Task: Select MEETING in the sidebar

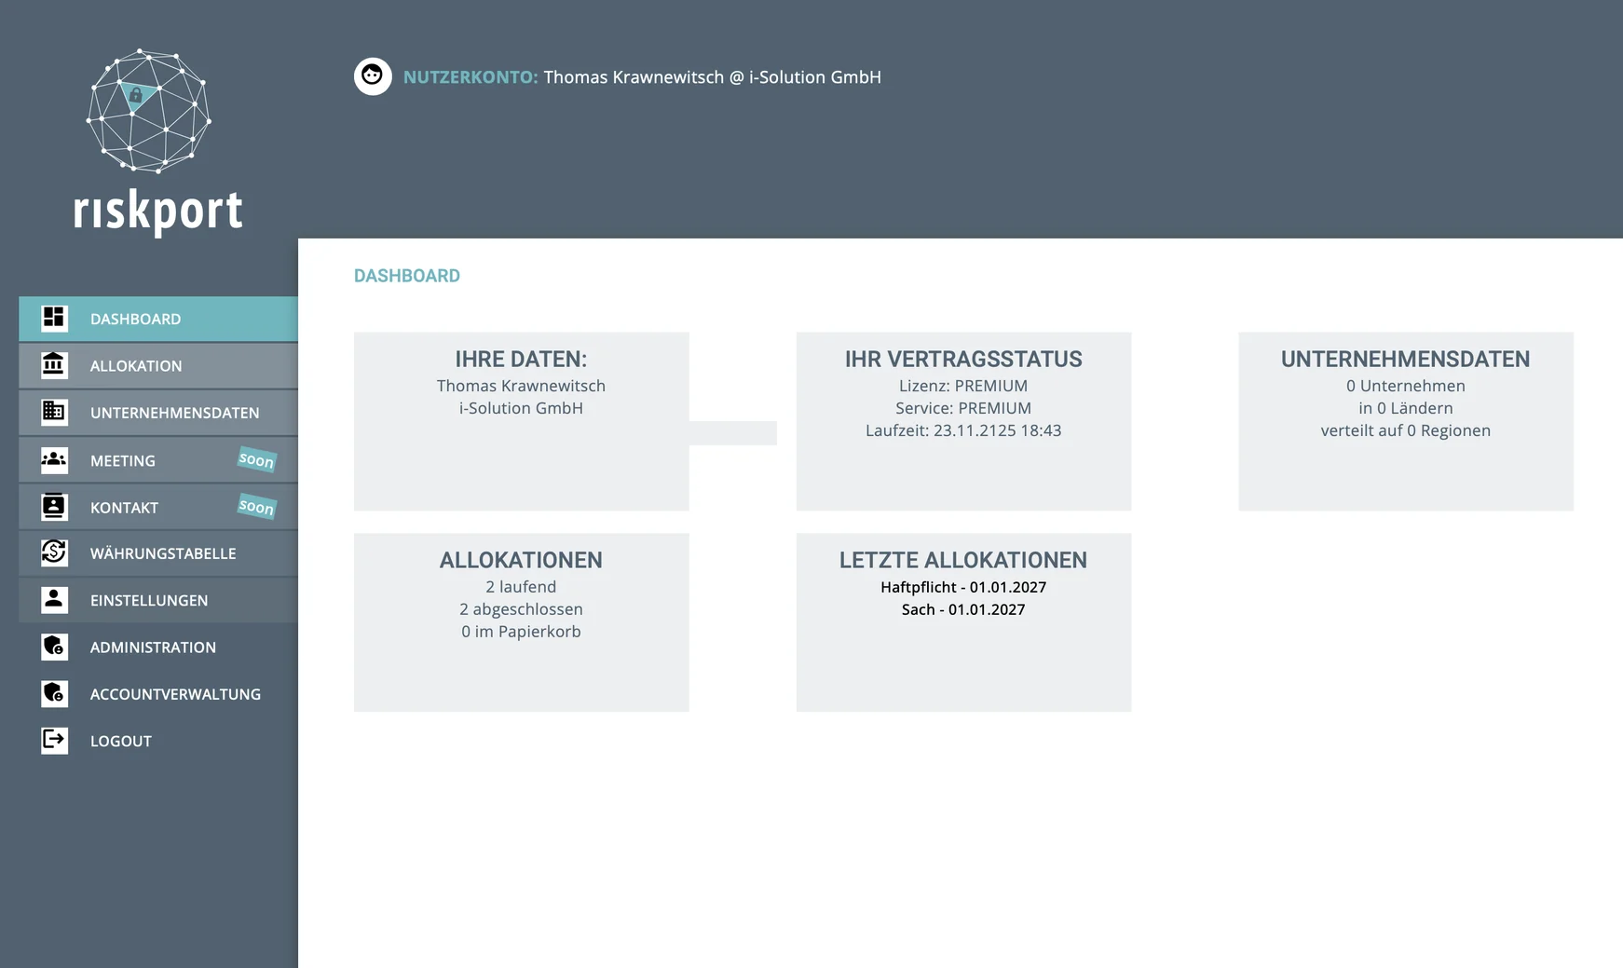Action: pyautogui.click(x=158, y=460)
